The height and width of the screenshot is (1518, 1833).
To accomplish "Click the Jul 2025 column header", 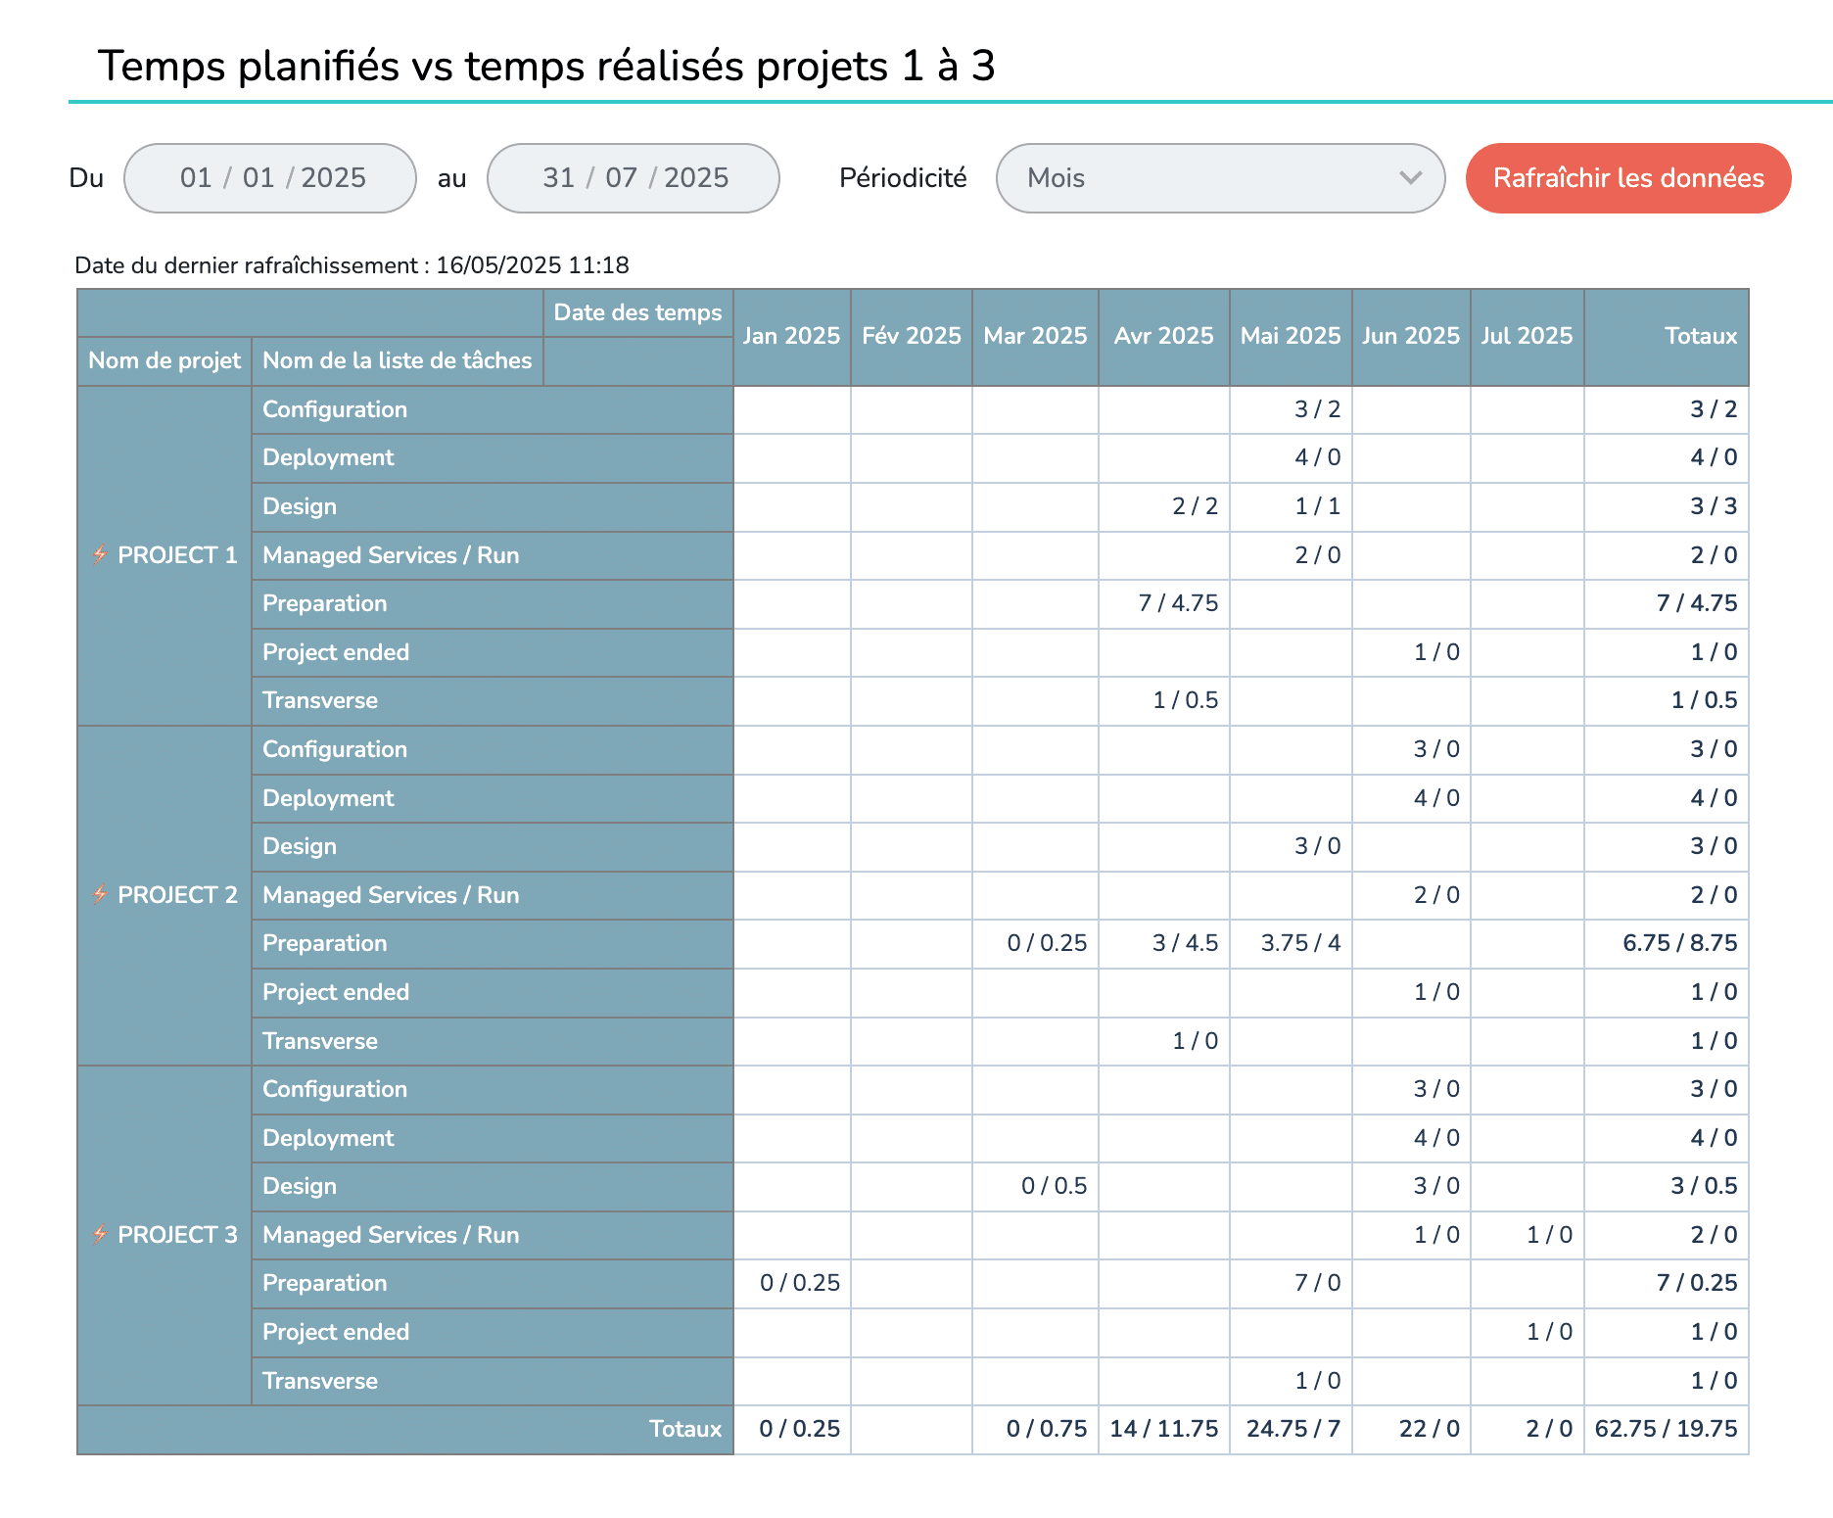I will tap(1527, 336).
